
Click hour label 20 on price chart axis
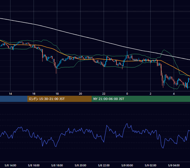click(80, 94)
